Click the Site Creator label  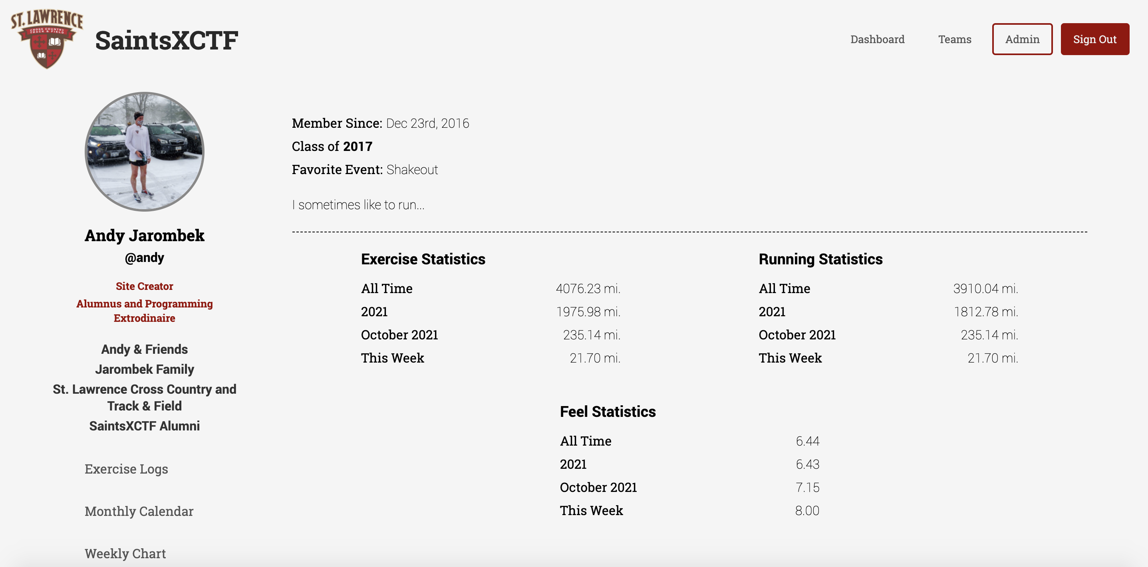point(144,286)
